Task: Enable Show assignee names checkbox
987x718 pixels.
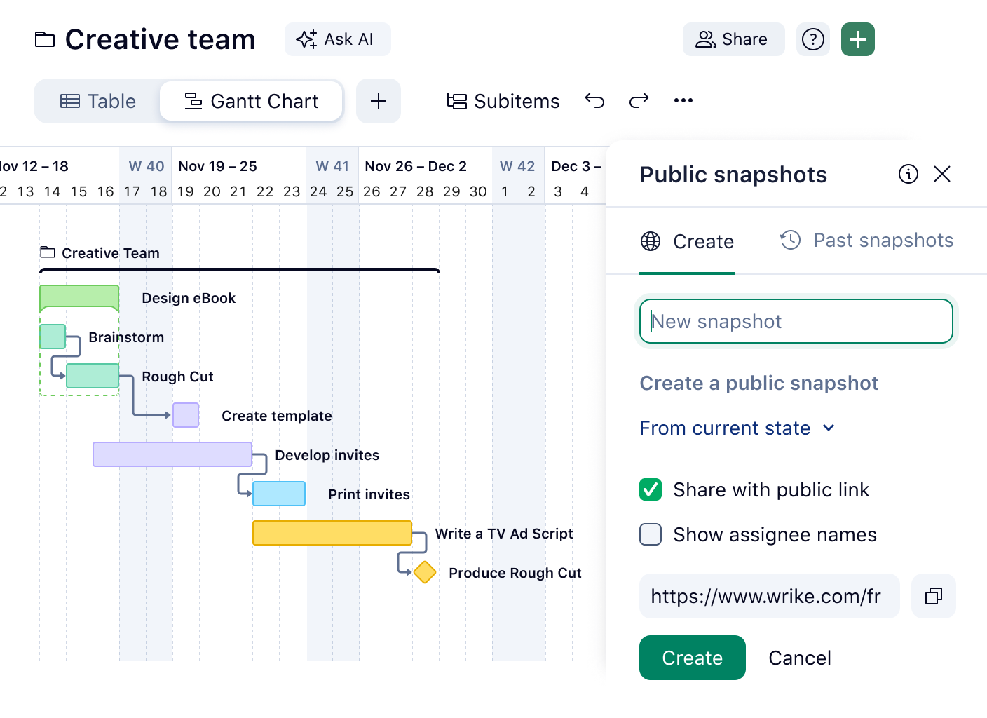Action: pyautogui.click(x=651, y=534)
